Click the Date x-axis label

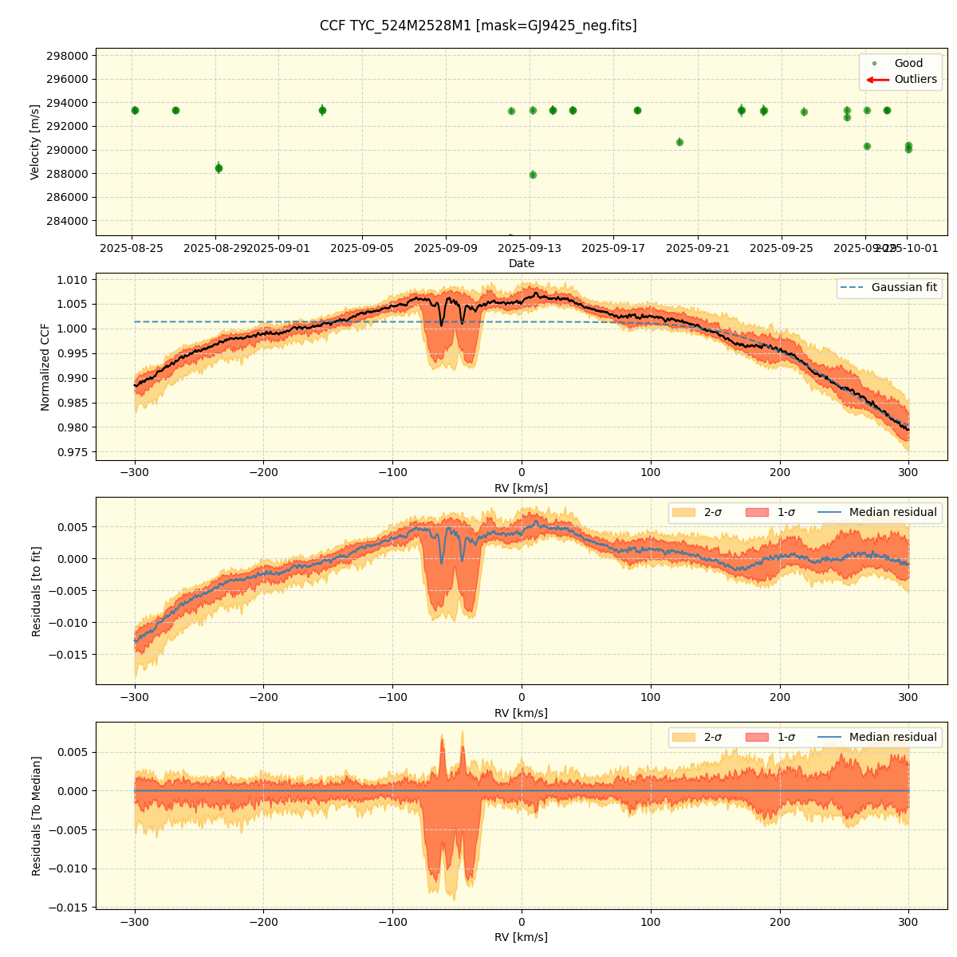pyautogui.click(x=522, y=263)
